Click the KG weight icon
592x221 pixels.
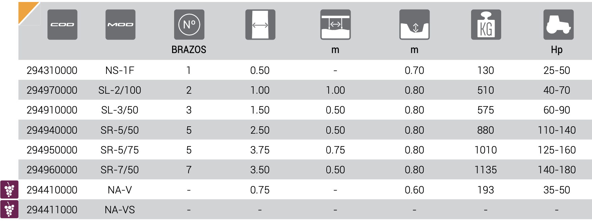[486, 25]
